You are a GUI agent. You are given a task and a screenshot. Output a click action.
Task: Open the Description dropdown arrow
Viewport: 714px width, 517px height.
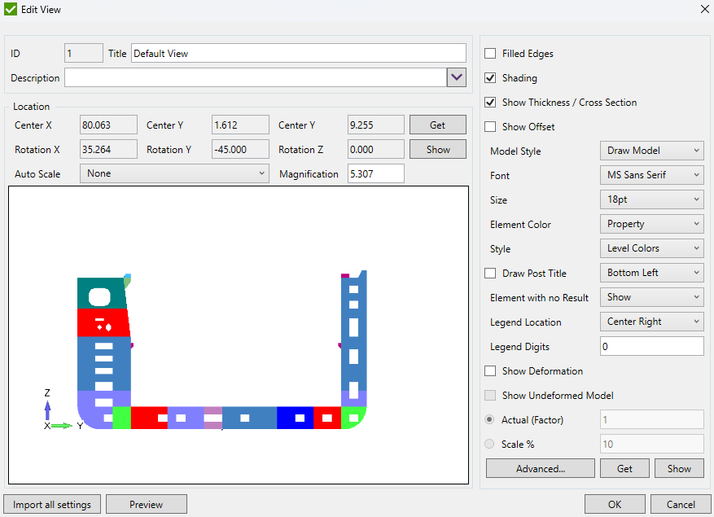tap(457, 77)
